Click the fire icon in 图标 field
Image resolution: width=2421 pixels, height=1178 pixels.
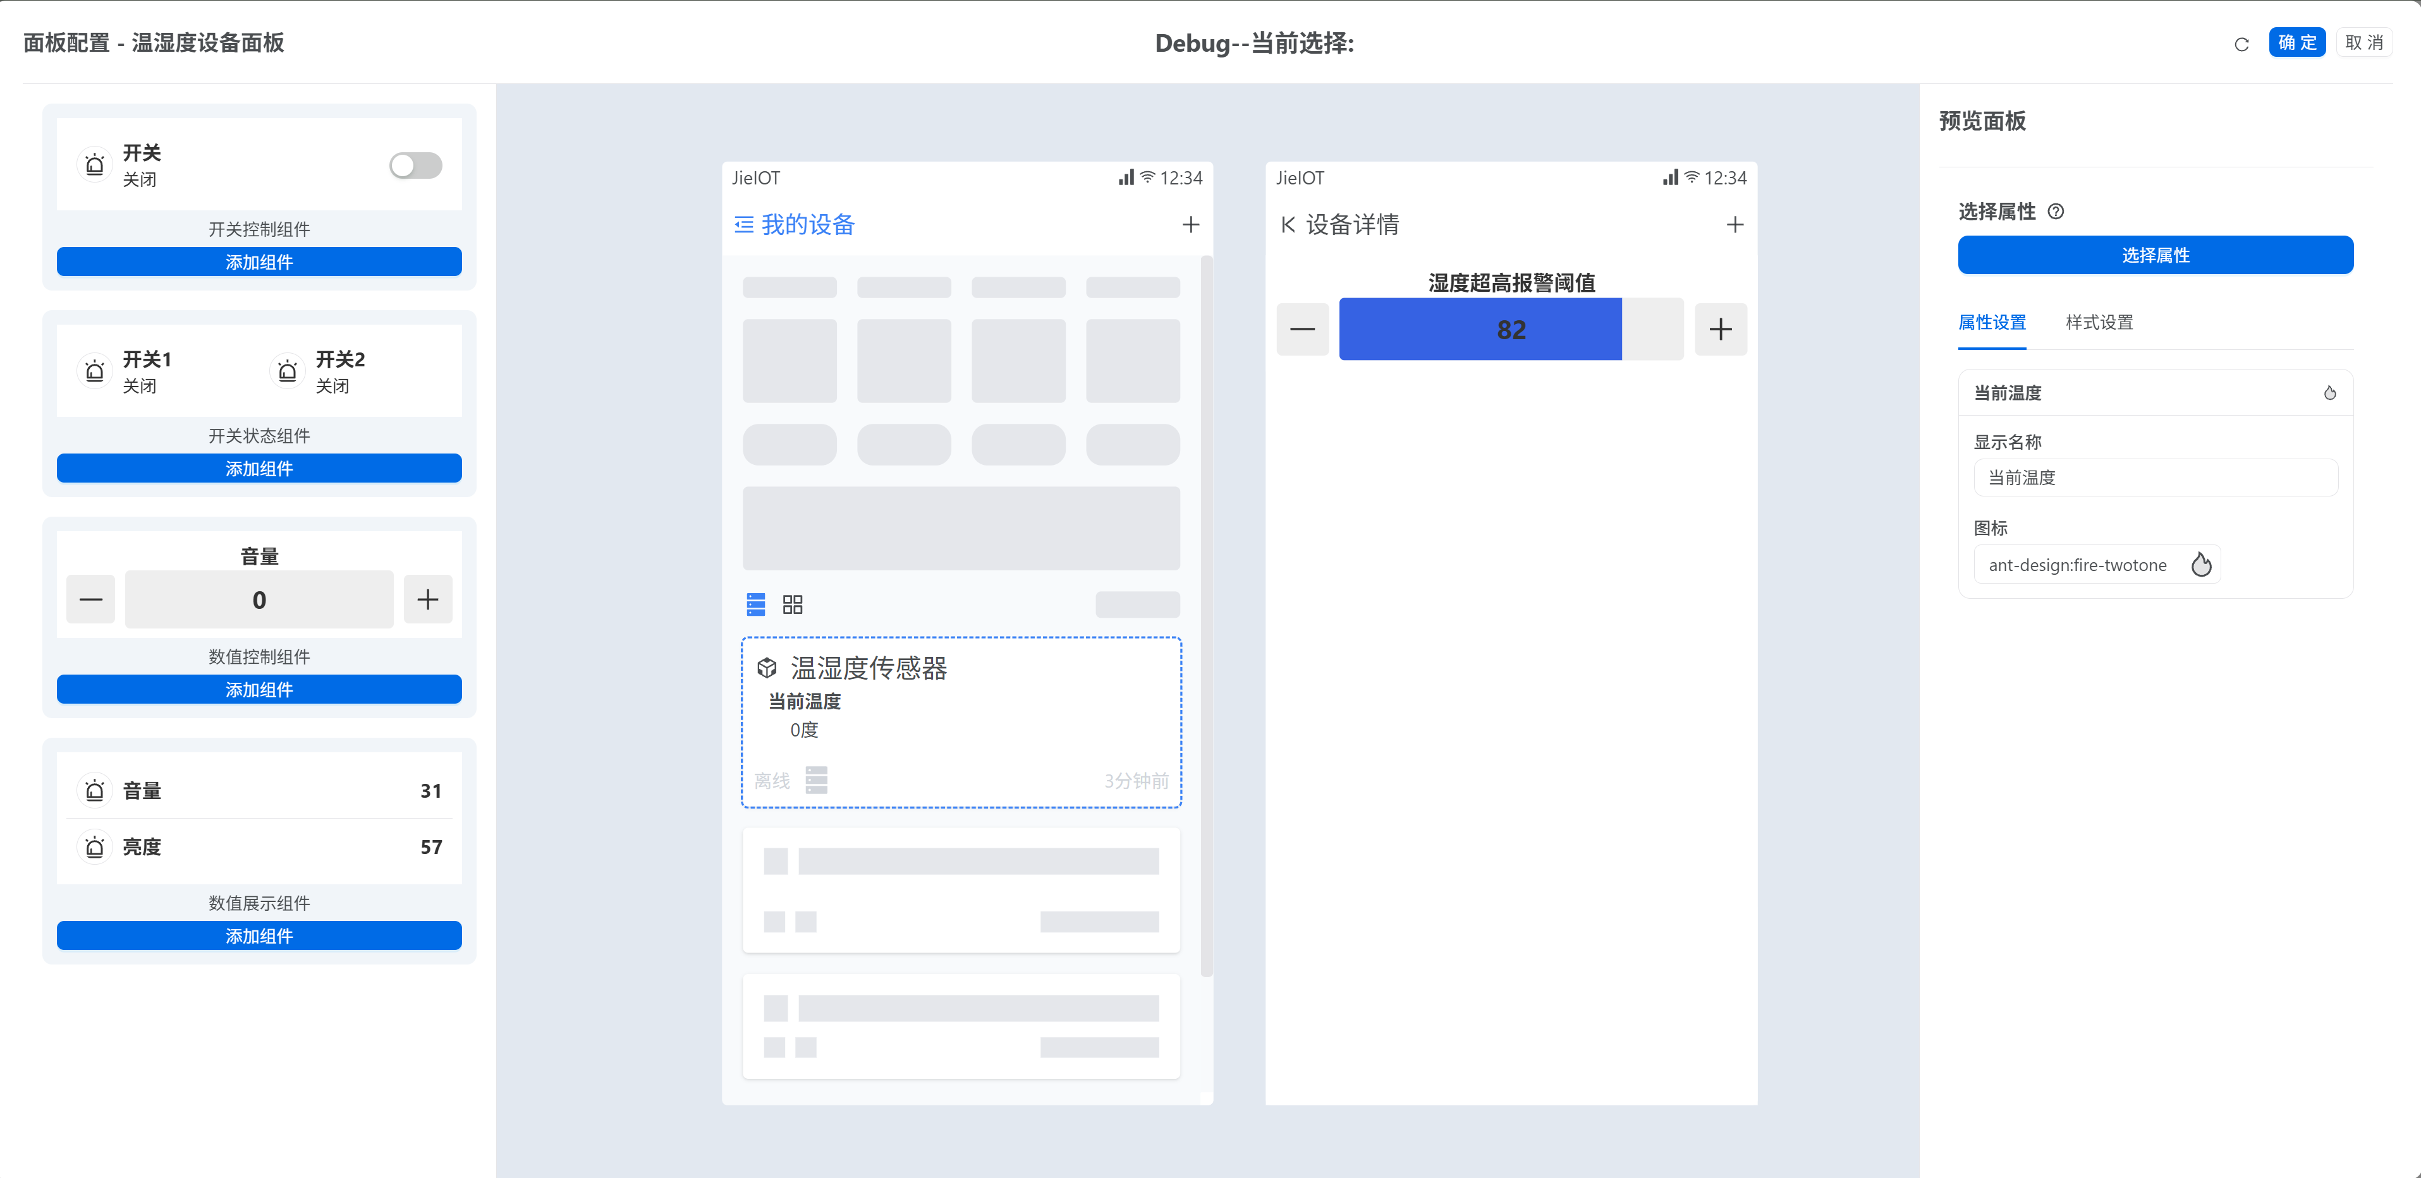(x=2201, y=565)
